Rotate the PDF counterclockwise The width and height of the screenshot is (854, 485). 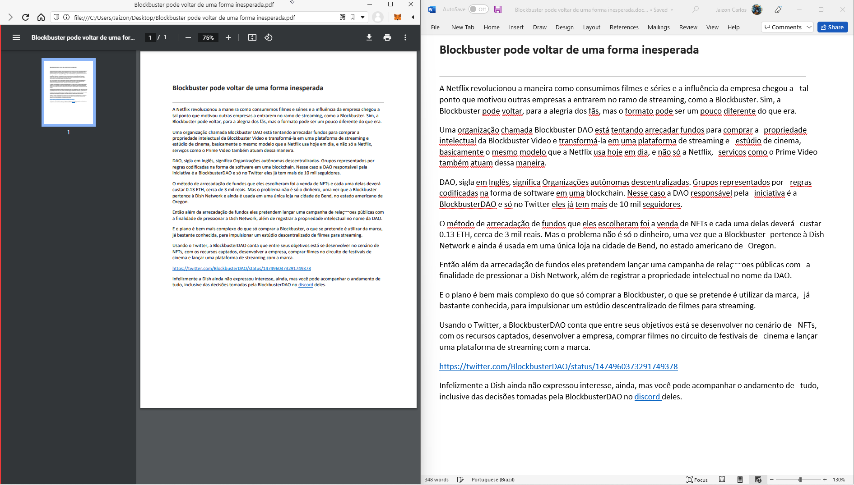pyautogui.click(x=269, y=37)
